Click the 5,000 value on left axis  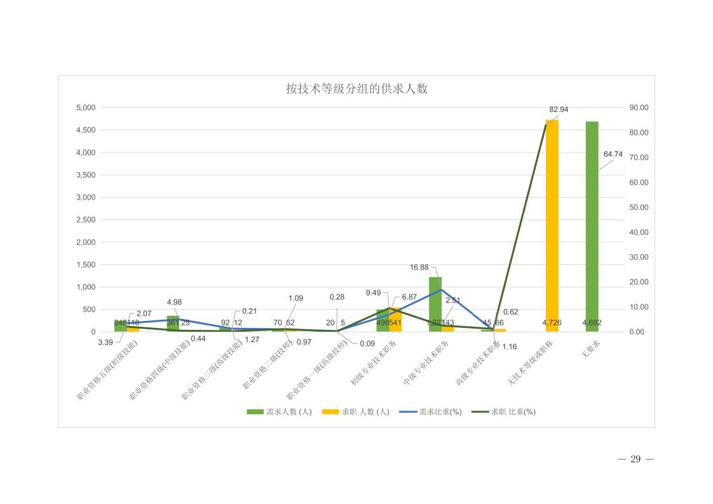(x=85, y=107)
